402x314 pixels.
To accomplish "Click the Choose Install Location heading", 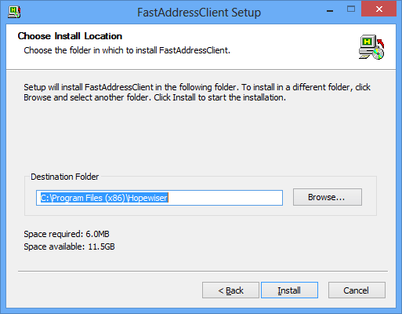I will (70, 36).
